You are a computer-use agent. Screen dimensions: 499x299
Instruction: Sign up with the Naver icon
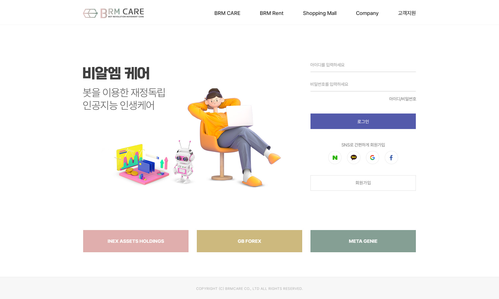tap(335, 158)
